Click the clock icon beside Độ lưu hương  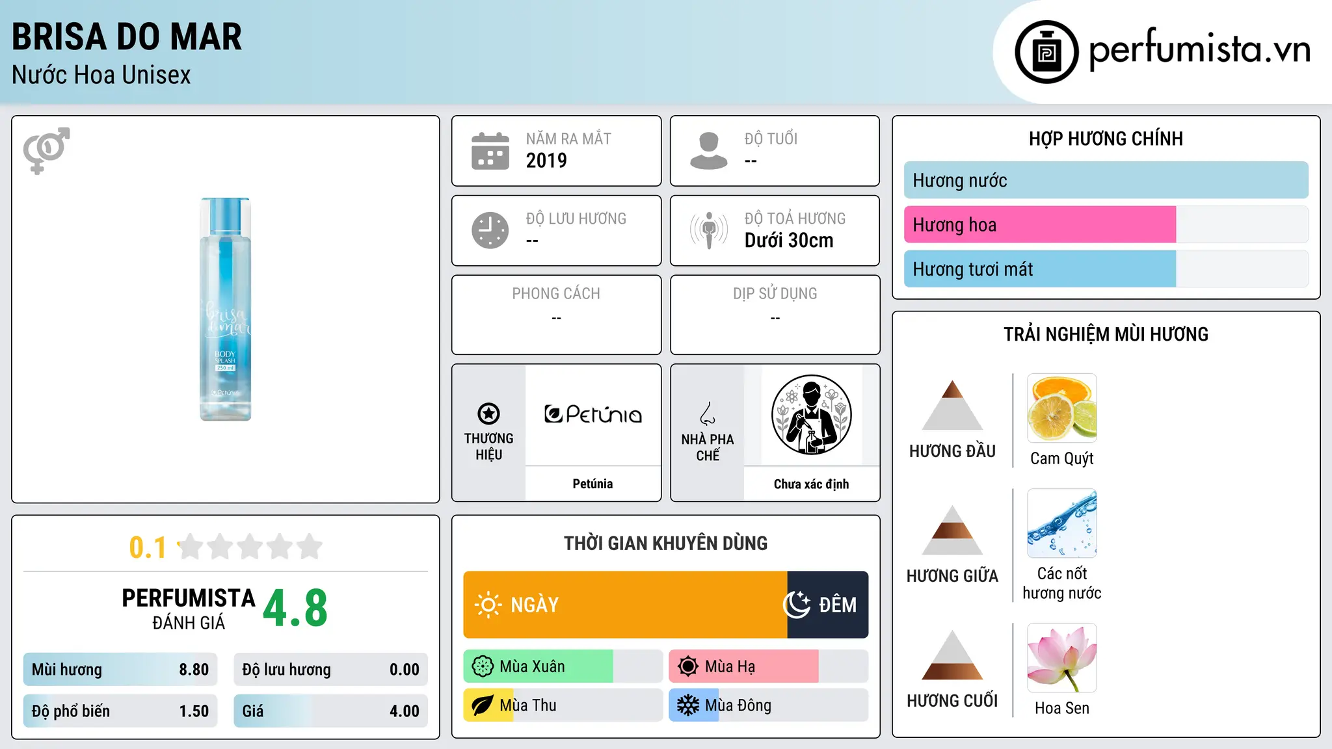coord(490,230)
